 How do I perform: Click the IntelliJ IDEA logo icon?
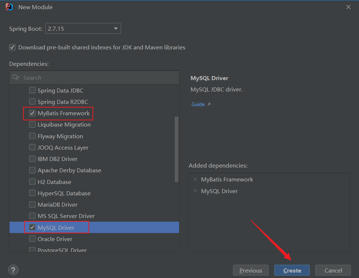coord(9,7)
